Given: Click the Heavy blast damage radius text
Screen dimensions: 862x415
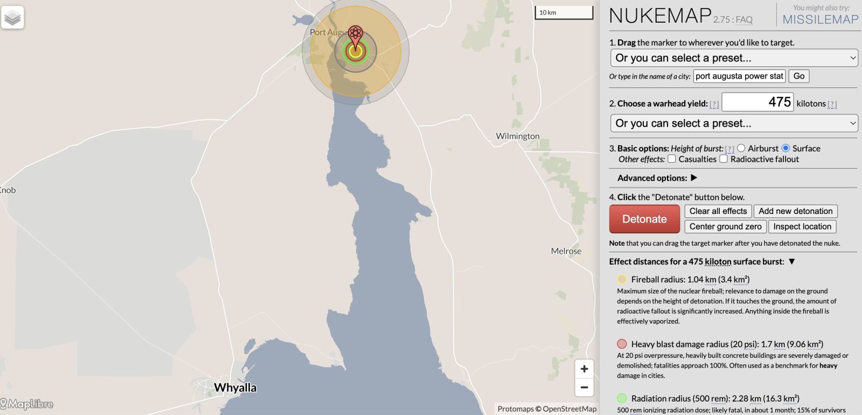Looking at the screenshot, I should pos(727,344).
